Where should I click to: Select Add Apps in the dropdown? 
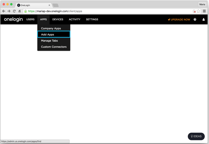tap(54, 34)
